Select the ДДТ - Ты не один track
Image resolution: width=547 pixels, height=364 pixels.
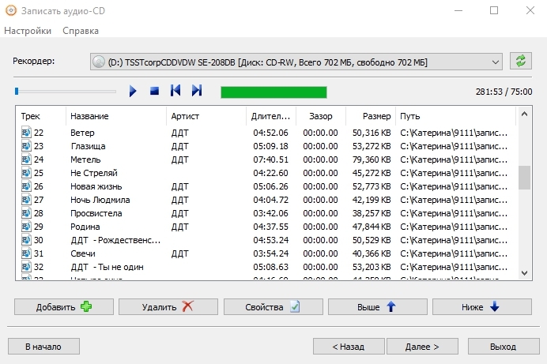pos(107,267)
